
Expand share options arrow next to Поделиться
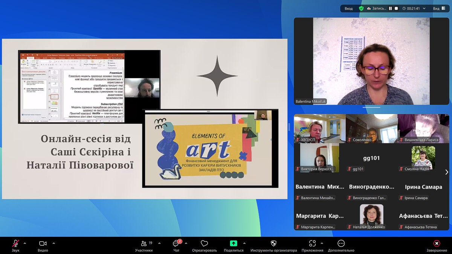(244, 243)
